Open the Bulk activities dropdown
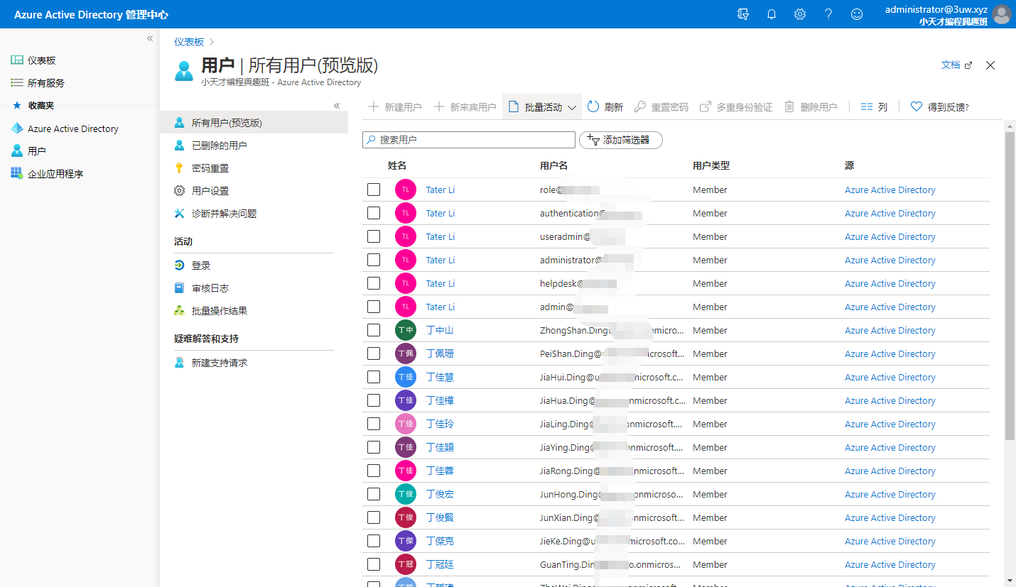This screenshot has width=1016, height=587. tap(542, 107)
